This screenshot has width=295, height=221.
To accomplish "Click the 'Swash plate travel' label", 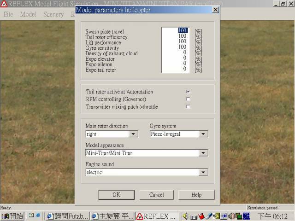I will (x=105, y=32).
